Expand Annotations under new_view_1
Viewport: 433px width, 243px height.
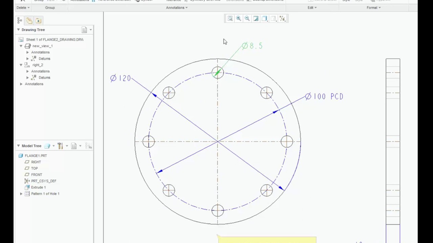27,52
